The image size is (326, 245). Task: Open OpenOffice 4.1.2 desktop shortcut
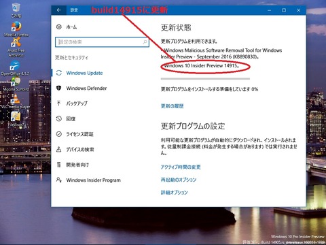point(15,68)
